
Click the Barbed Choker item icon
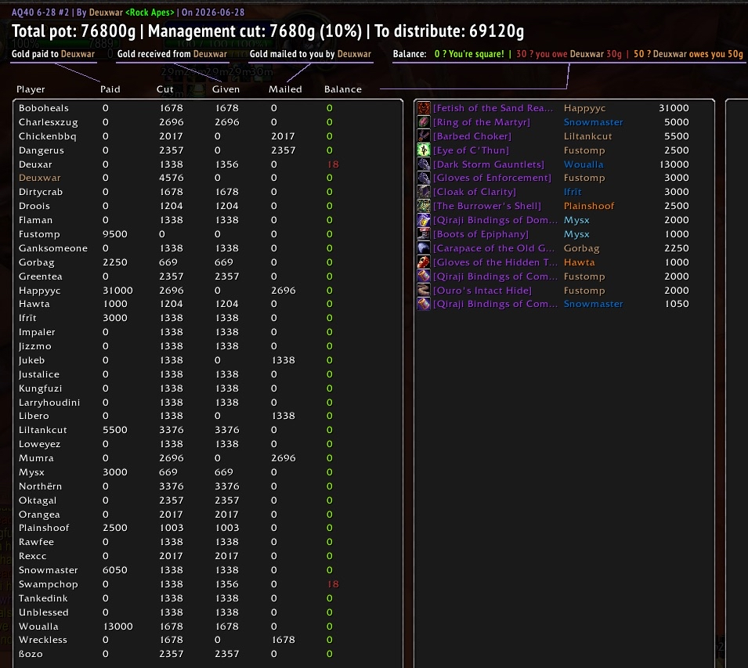[x=424, y=136]
